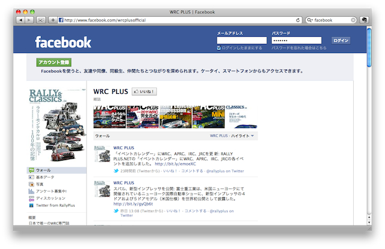The image size is (385, 249).
Task: Click the scrollbar up arrow
Action: [369, 217]
